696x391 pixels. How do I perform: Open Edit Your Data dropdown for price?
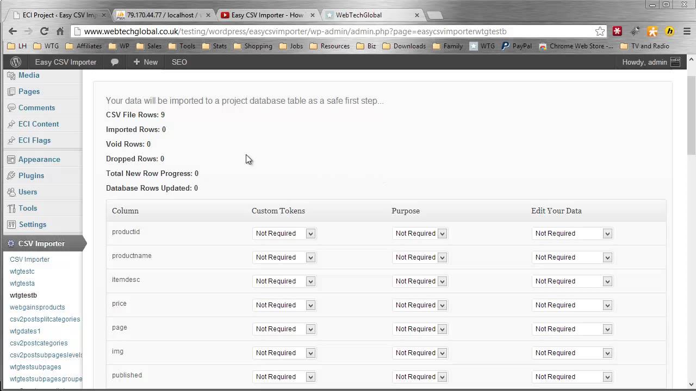(x=572, y=305)
